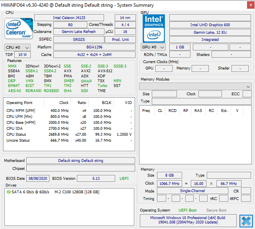The height and width of the screenshot is (229, 255).
Task: Click the Clock column header in CPU table
Action: click(x=57, y=103)
